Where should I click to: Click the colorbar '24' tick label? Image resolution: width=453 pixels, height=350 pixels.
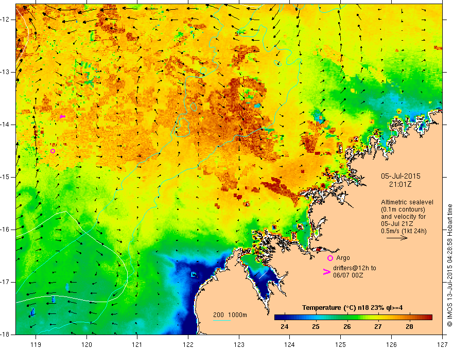(x=285, y=327)
